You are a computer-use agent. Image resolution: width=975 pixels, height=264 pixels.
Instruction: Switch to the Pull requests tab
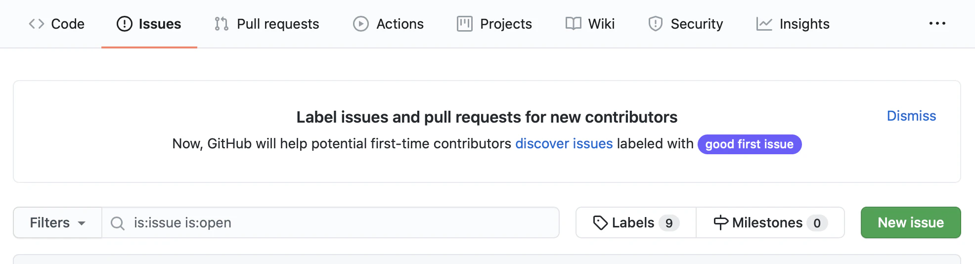(x=277, y=24)
